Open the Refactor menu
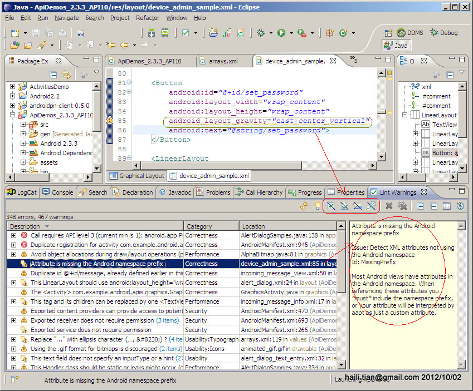The height and width of the screenshot is (391, 473). [148, 18]
